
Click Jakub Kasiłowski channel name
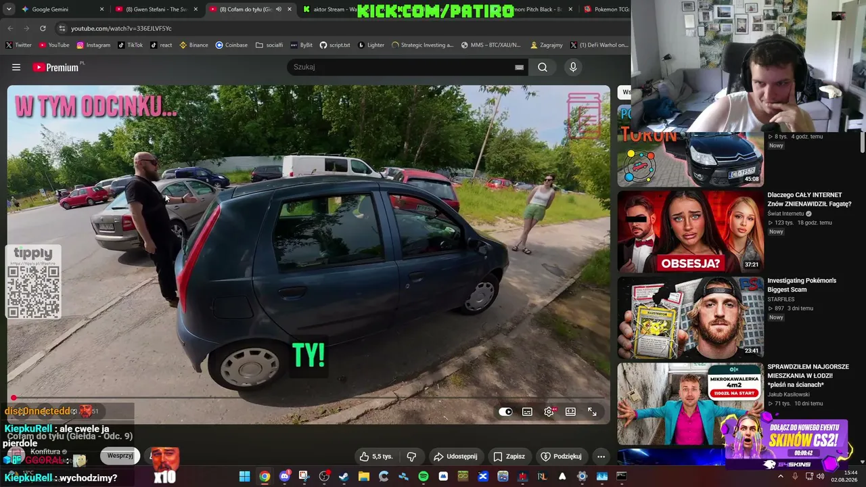788,394
